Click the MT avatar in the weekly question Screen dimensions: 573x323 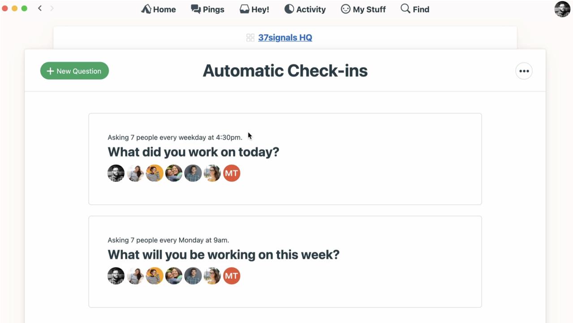[x=232, y=276]
